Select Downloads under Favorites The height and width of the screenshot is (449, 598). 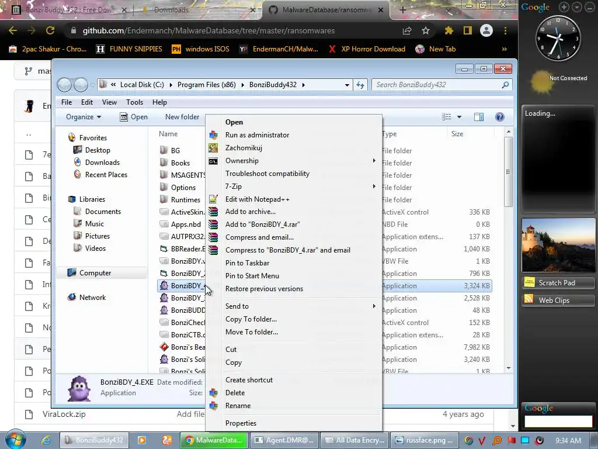pos(102,163)
